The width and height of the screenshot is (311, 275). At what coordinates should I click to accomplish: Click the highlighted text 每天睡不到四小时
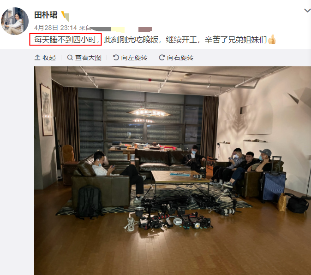click(x=65, y=40)
